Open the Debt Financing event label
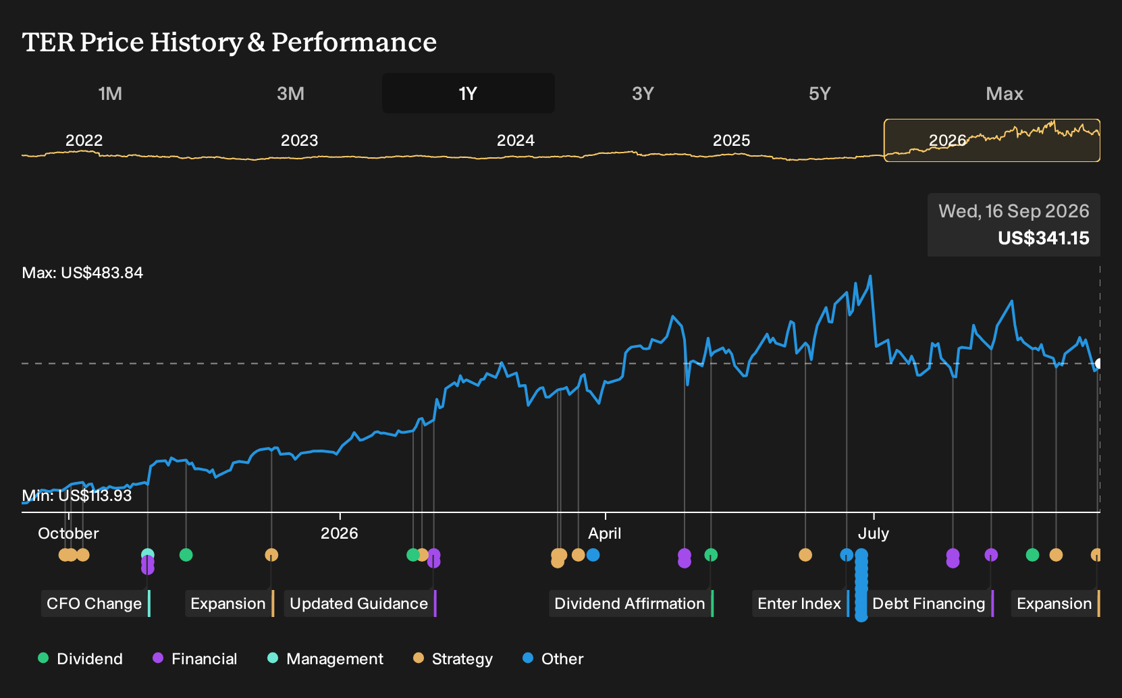This screenshot has height=698, width=1122. click(930, 603)
